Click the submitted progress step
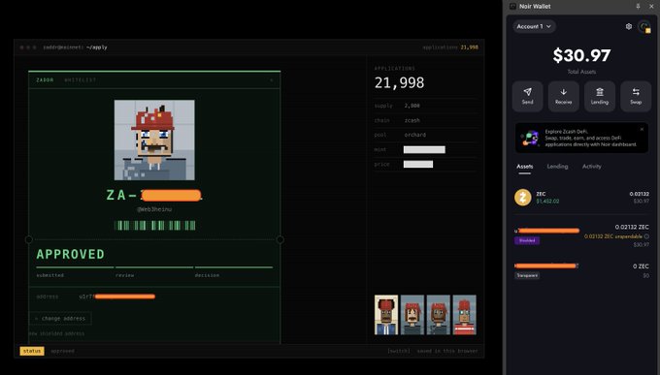Viewport: 660px width, 375px height. 50,275
